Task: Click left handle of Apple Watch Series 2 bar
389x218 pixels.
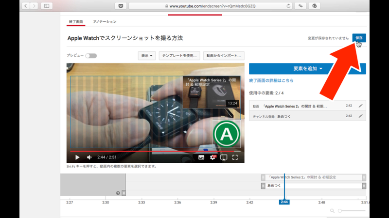Action: click(x=263, y=177)
